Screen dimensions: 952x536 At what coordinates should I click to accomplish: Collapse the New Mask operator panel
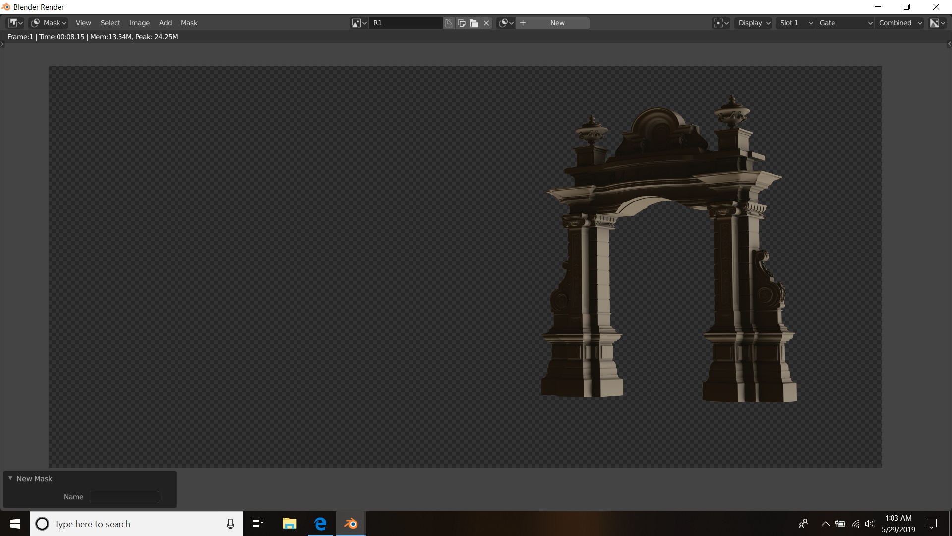tap(10, 478)
